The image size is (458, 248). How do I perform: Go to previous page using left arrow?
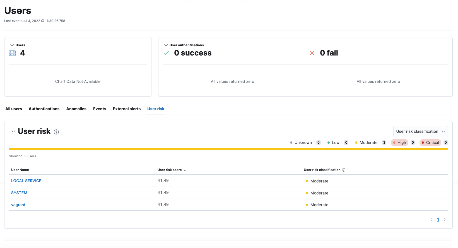[432, 220]
